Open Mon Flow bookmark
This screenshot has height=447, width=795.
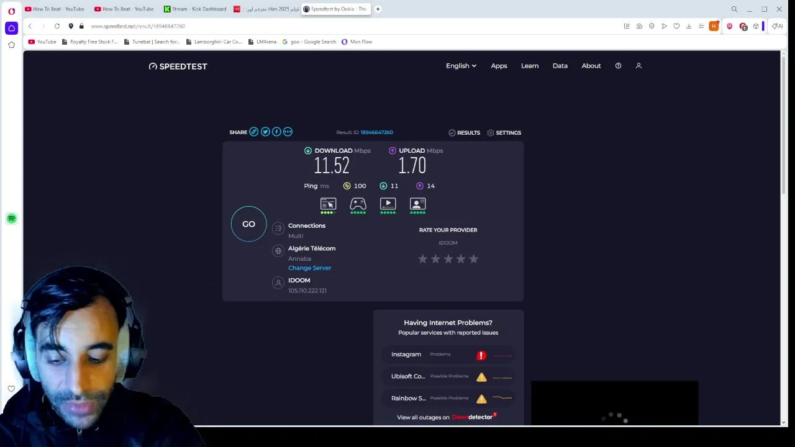[357, 42]
